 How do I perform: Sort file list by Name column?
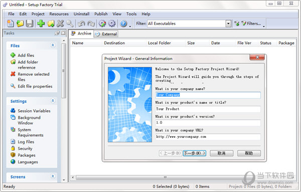point(86,43)
